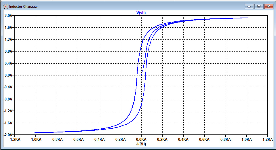Click the -1.6V vertical axis label
Image resolution: width=276 pixels, height=150 pixels.
click(8, 123)
